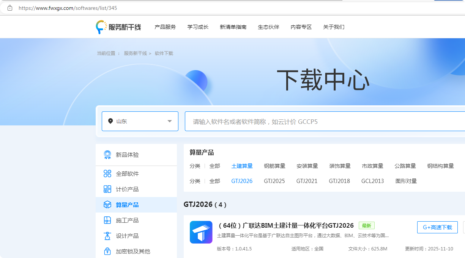
Task: Select the GCL2013 version filter
Action: pos(372,181)
